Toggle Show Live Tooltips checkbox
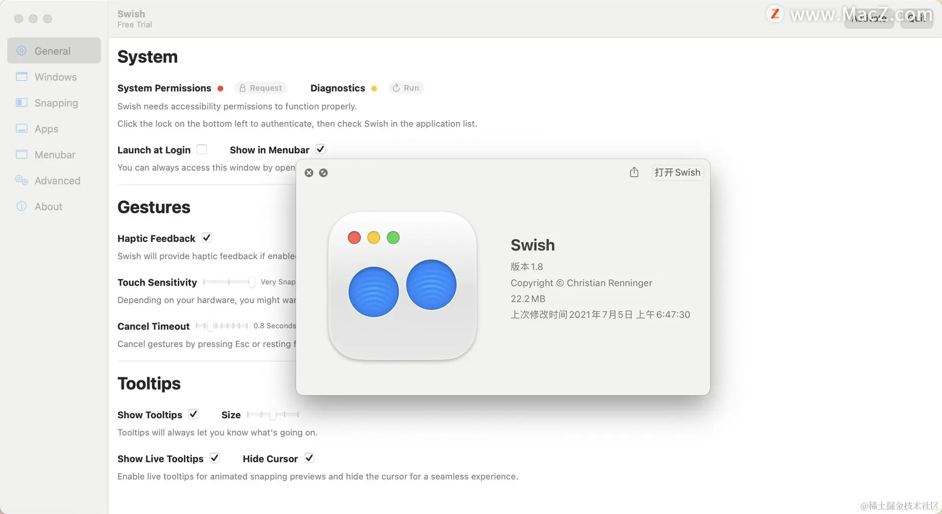Image resolution: width=942 pixels, height=514 pixels. tap(214, 458)
